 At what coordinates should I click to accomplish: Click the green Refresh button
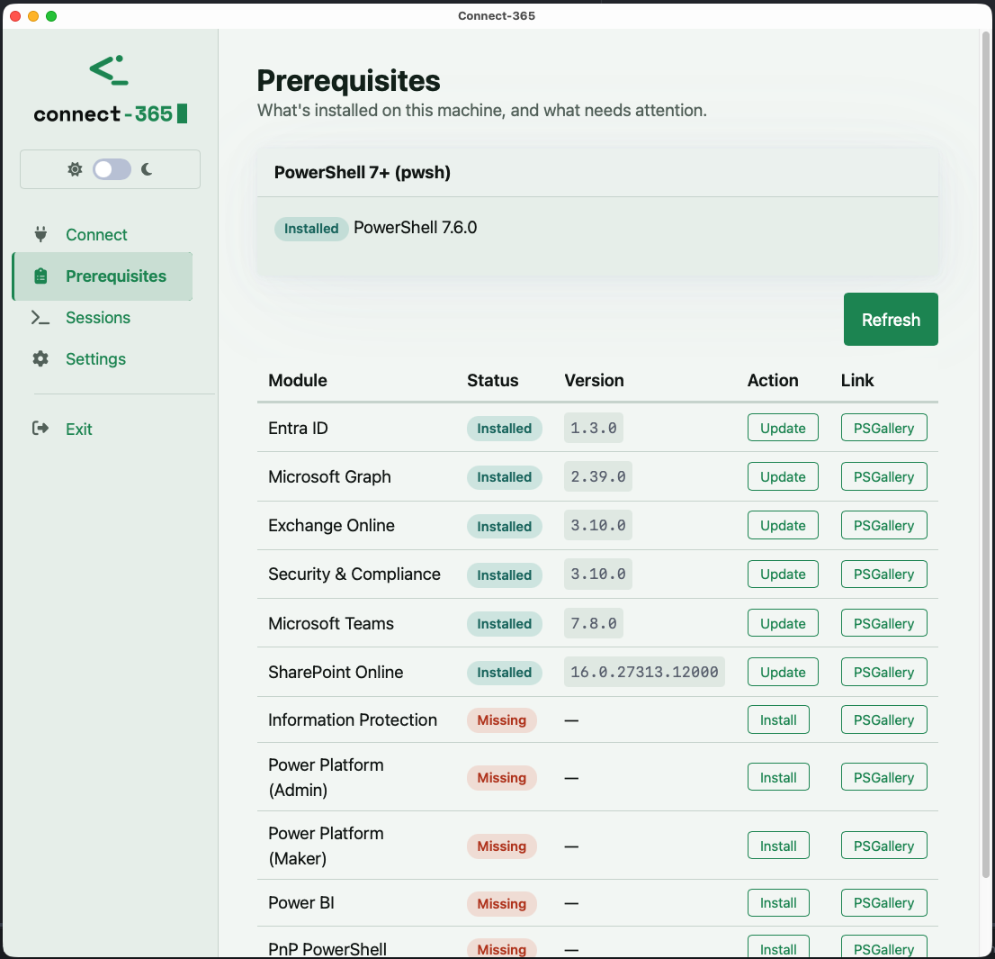tap(891, 320)
